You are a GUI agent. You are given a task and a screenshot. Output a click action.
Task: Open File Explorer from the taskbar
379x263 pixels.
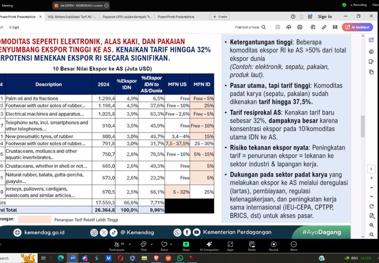point(144,258)
